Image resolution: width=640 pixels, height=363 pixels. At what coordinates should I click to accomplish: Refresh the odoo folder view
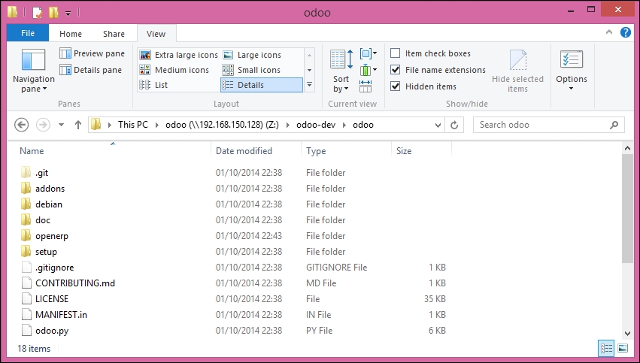454,125
